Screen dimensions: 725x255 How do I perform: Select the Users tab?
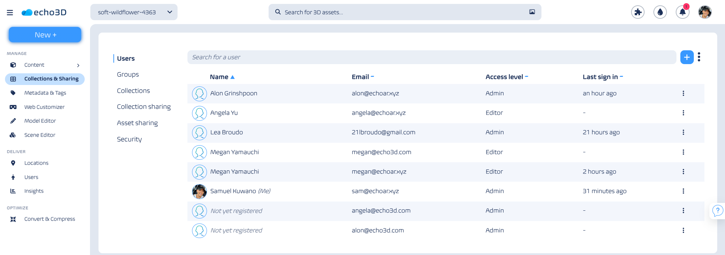[126, 58]
